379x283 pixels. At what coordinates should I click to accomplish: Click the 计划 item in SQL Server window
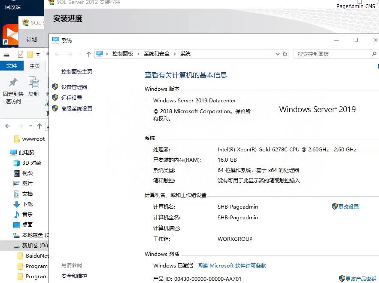(x=31, y=40)
